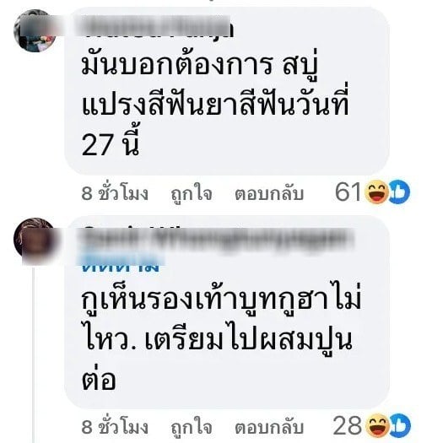Open the first comment's 8 ชั่วโมง timestamp
Screen dimensions: 432x443
(x=115, y=194)
